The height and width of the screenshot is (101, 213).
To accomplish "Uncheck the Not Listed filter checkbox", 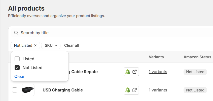I will [x=17, y=68].
